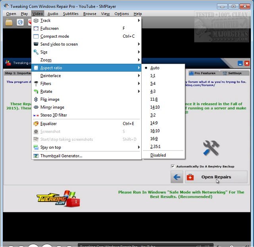Click the Track menu icon
254x247 pixels.
coord(36,20)
